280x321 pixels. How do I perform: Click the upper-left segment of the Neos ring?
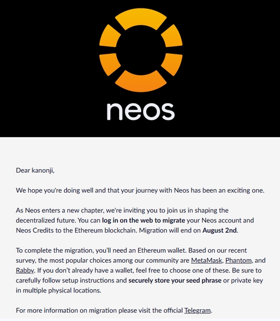[x=110, y=36]
